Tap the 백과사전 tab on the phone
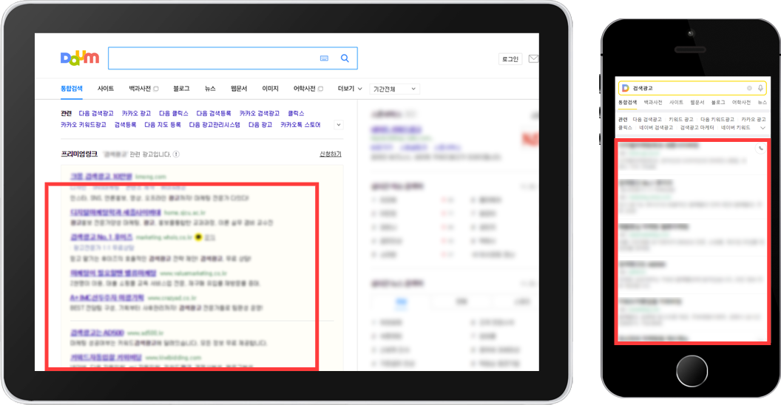The height and width of the screenshot is (405, 781). click(x=653, y=102)
